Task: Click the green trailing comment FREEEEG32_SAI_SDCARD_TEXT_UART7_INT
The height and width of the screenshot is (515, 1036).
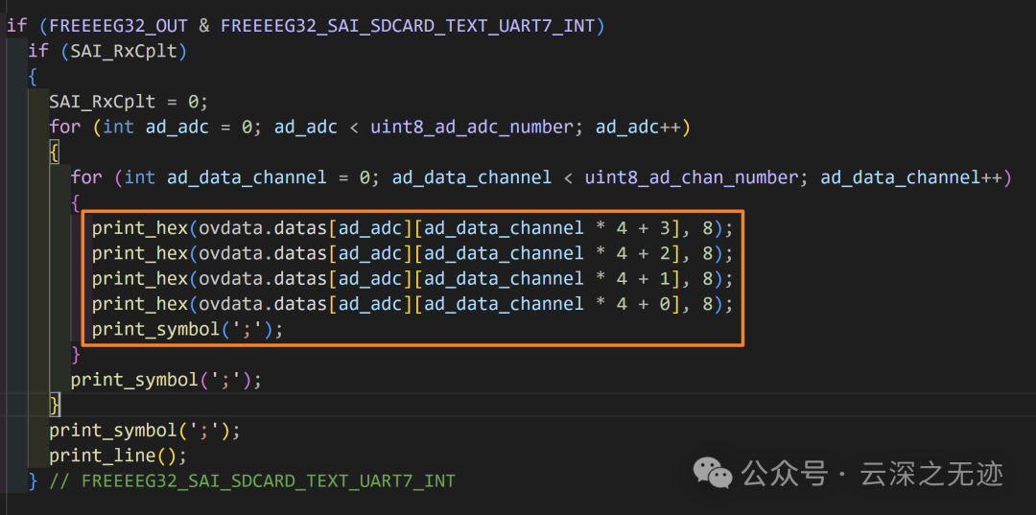Action: pos(252,481)
